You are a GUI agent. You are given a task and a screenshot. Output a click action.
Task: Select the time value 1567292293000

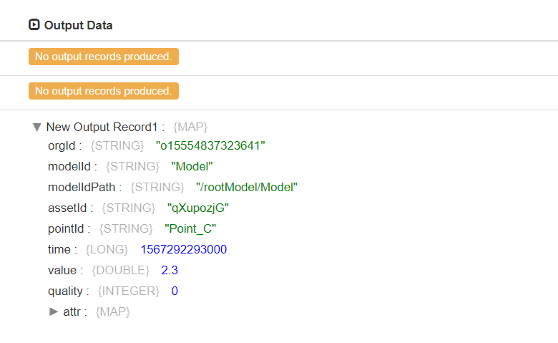tap(184, 249)
